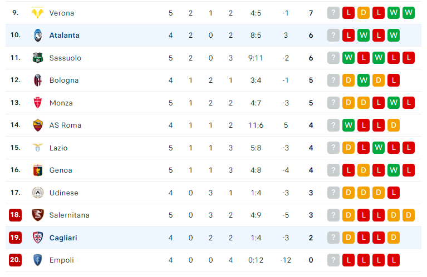Click Empoli's upcoming match question mark badge

point(333,260)
